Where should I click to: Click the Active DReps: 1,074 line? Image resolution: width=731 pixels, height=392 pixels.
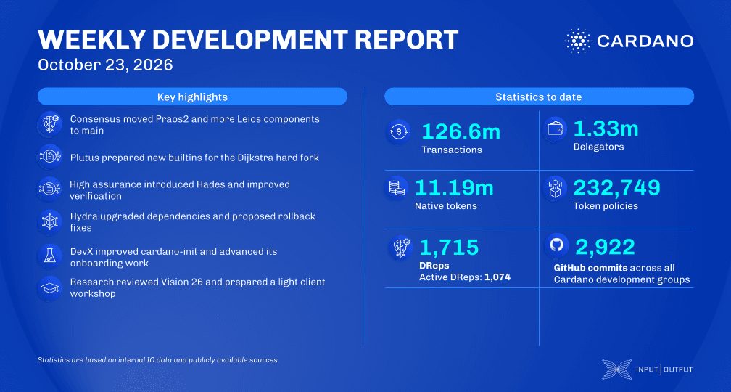click(x=466, y=277)
